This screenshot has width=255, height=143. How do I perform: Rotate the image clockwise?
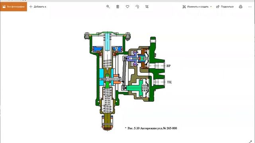tap(137, 7)
